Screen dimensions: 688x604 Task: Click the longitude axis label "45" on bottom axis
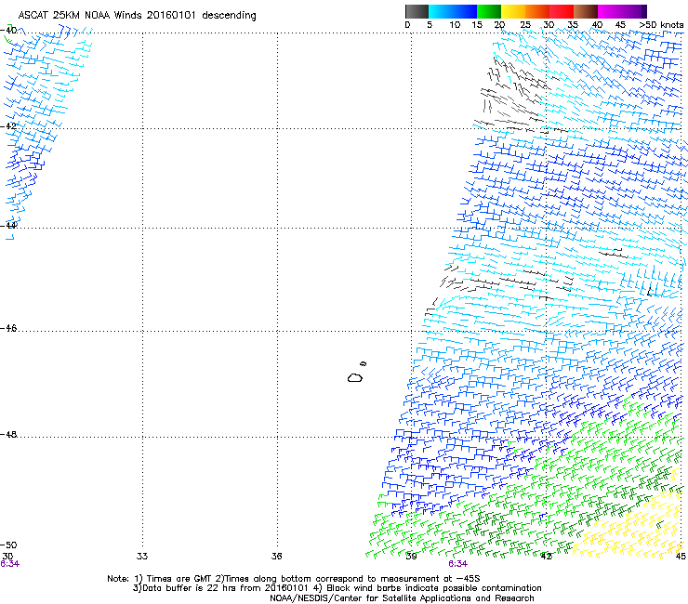pos(681,557)
